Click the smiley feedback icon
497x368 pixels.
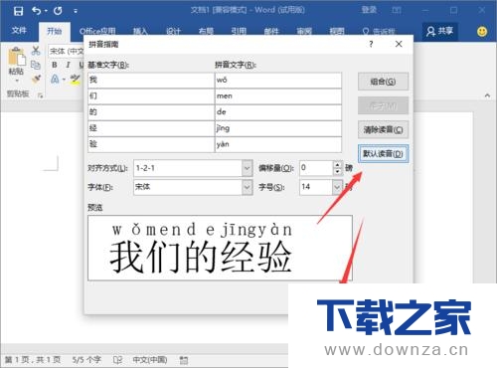coord(482,32)
